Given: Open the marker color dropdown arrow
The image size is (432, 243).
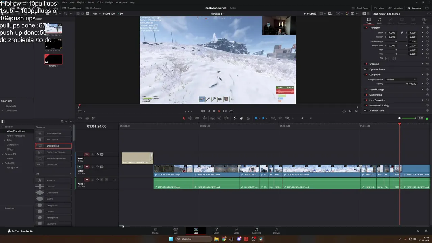Looking at the screenshot, I should (267, 118).
